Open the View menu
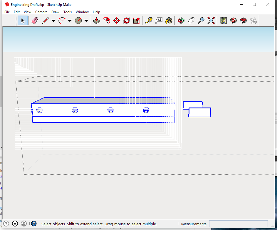Image resolution: width=277 pixels, height=230 pixels. click(x=27, y=12)
